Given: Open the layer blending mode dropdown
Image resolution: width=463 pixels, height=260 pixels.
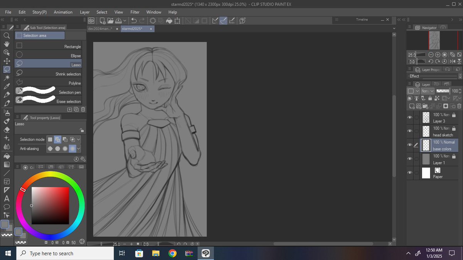Looking at the screenshot, I should point(427,91).
